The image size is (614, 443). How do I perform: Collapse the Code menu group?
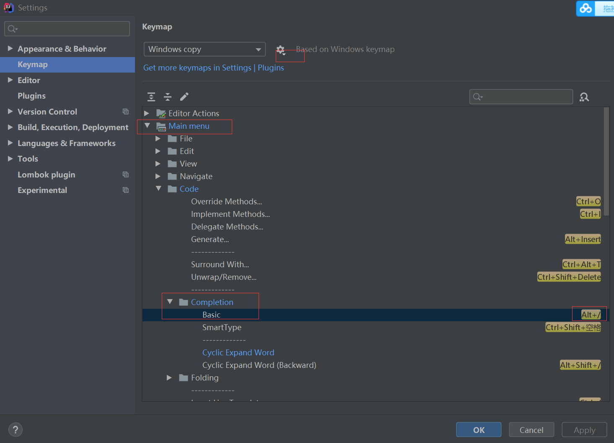pos(158,188)
